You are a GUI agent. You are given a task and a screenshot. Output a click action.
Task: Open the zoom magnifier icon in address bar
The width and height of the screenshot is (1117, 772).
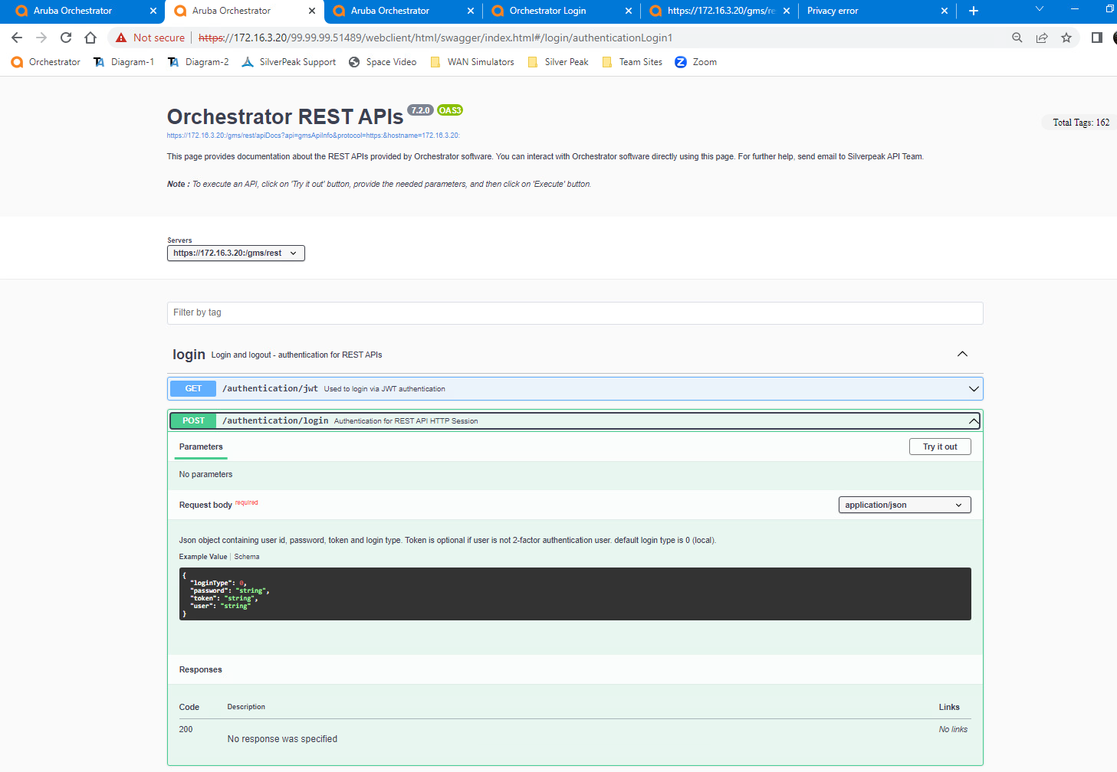pos(1017,38)
